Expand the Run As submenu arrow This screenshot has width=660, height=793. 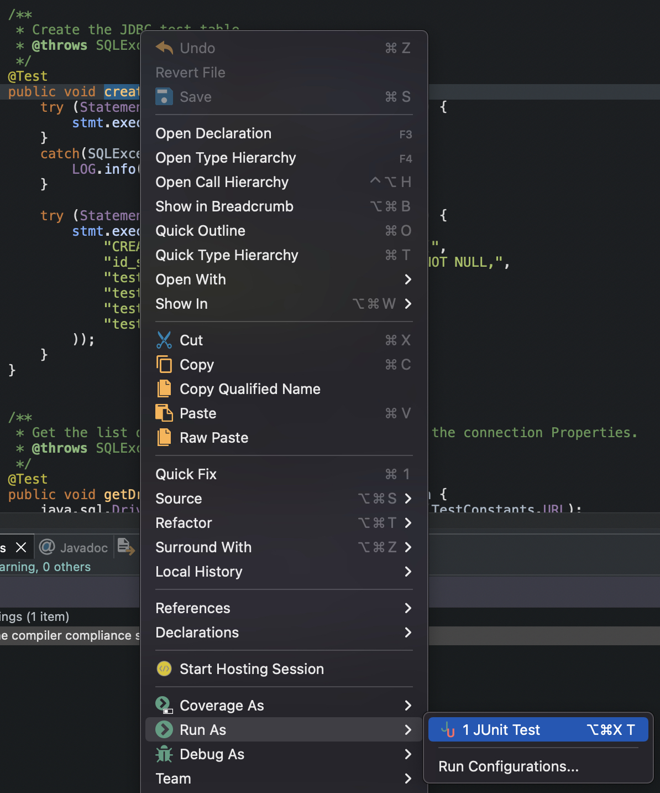(x=408, y=730)
